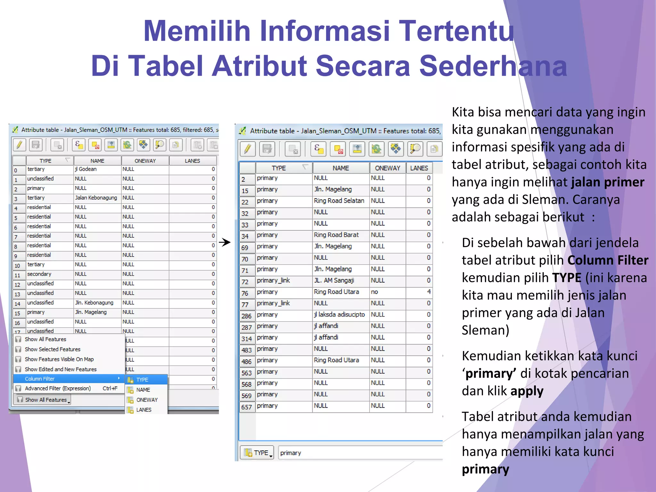
Task: Click zoom map to selected rows in left table
Action: coord(159,145)
